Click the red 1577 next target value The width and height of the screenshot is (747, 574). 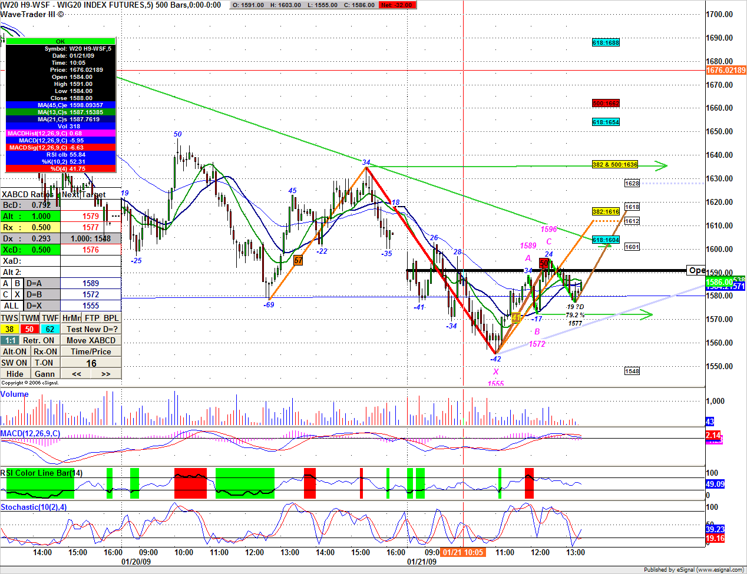91,227
